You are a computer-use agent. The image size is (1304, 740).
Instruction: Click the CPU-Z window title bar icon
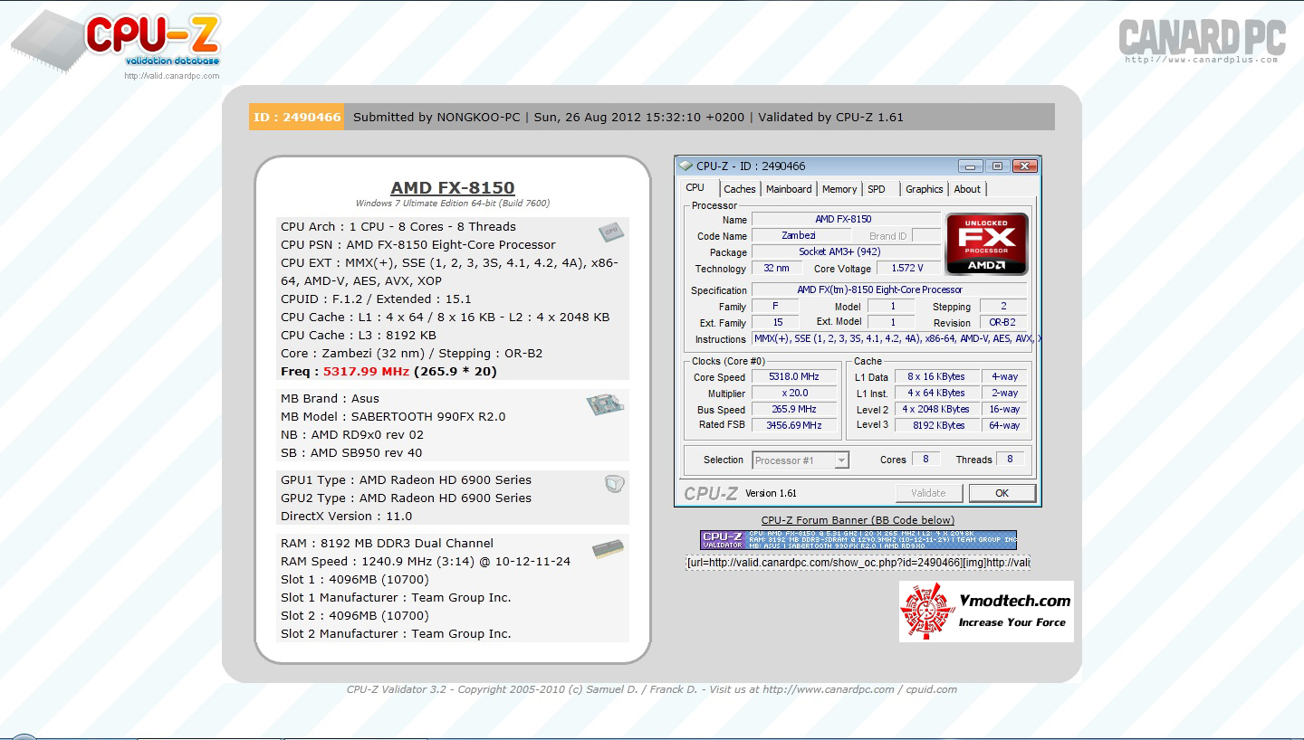tap(686, 166)
